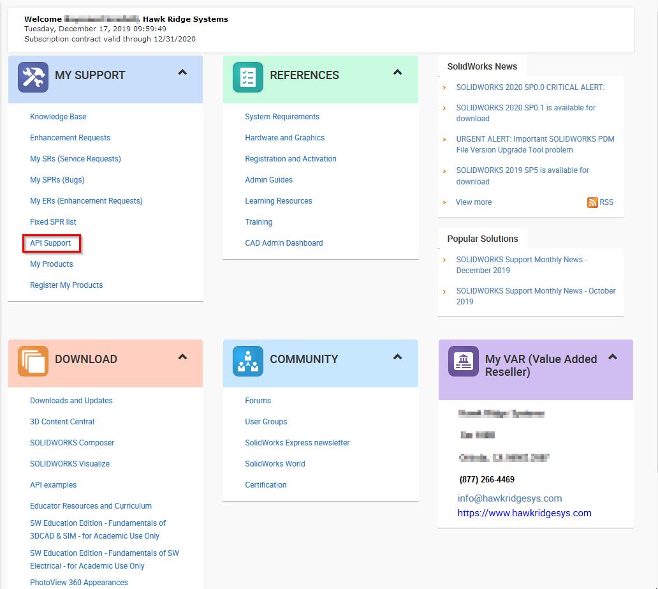The width and height of the screenshot is (658, 589).
Task: Open the Certification link
Action: click(x=266, y=485)
